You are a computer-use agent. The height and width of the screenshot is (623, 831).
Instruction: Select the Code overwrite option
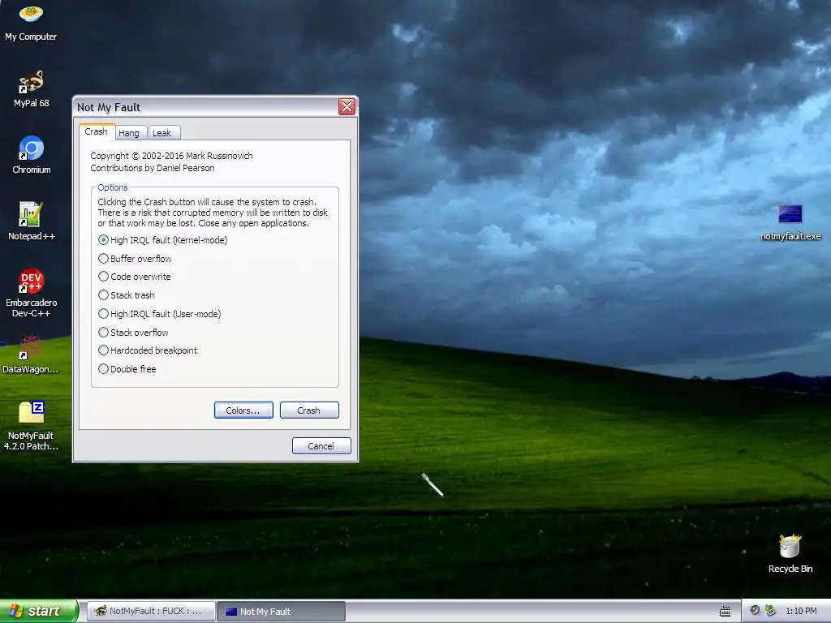coord(135,277)
